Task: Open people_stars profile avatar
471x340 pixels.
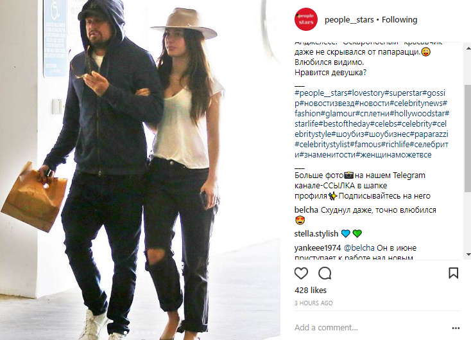Action: 306,19
